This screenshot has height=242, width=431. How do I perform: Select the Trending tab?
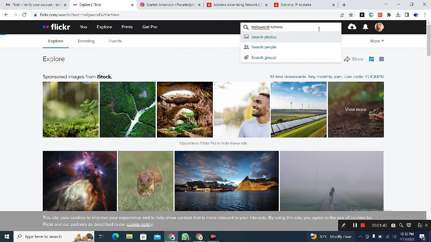coord(86,41)
